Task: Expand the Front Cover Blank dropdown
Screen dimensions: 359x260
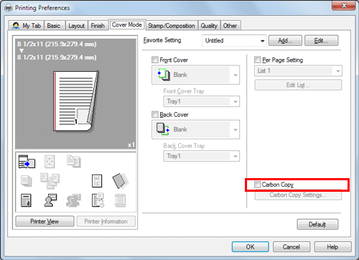Action: coord(195,75)
